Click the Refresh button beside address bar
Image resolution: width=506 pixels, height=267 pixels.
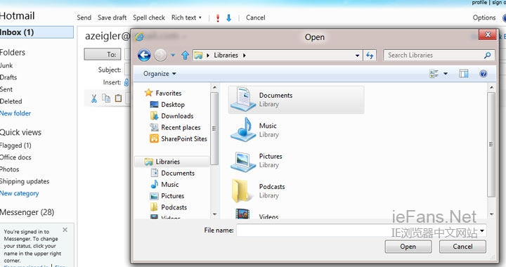tap(370, 56)
